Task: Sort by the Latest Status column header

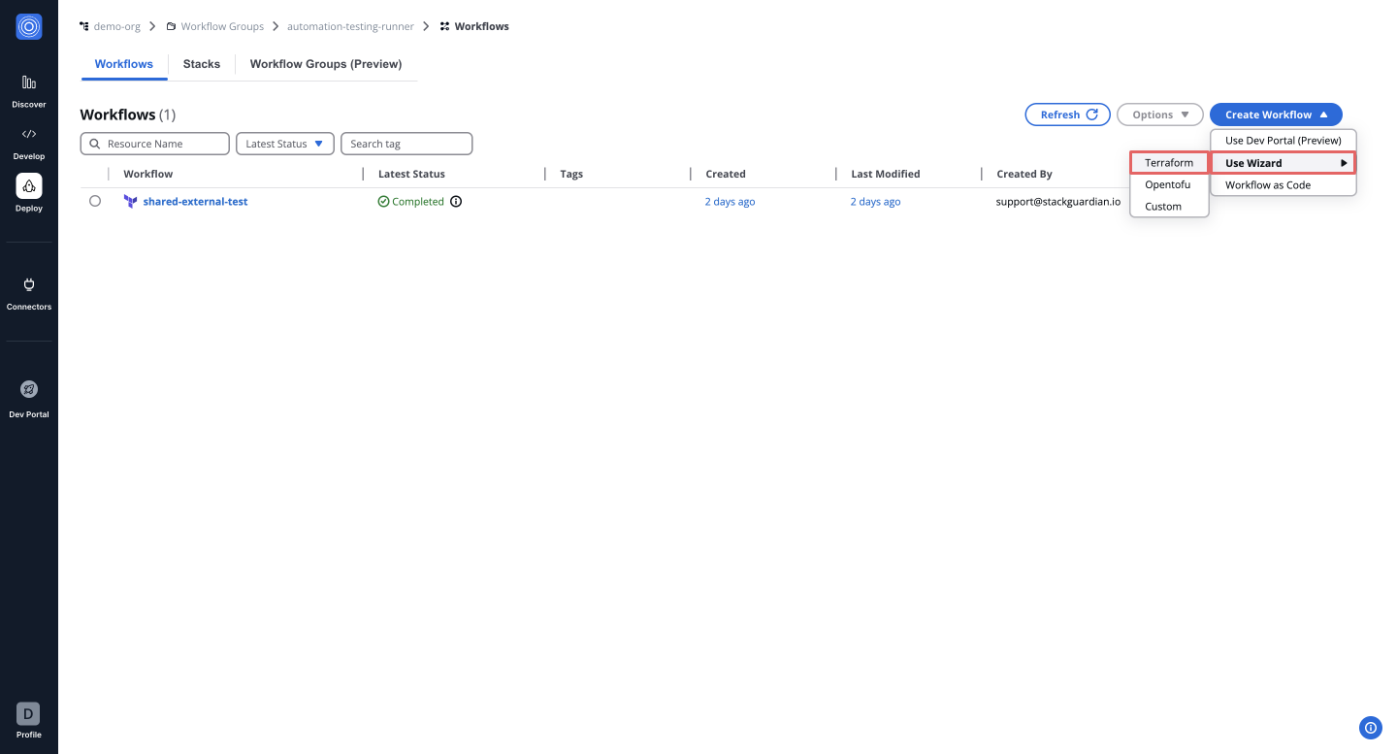Action: point(411,175)
